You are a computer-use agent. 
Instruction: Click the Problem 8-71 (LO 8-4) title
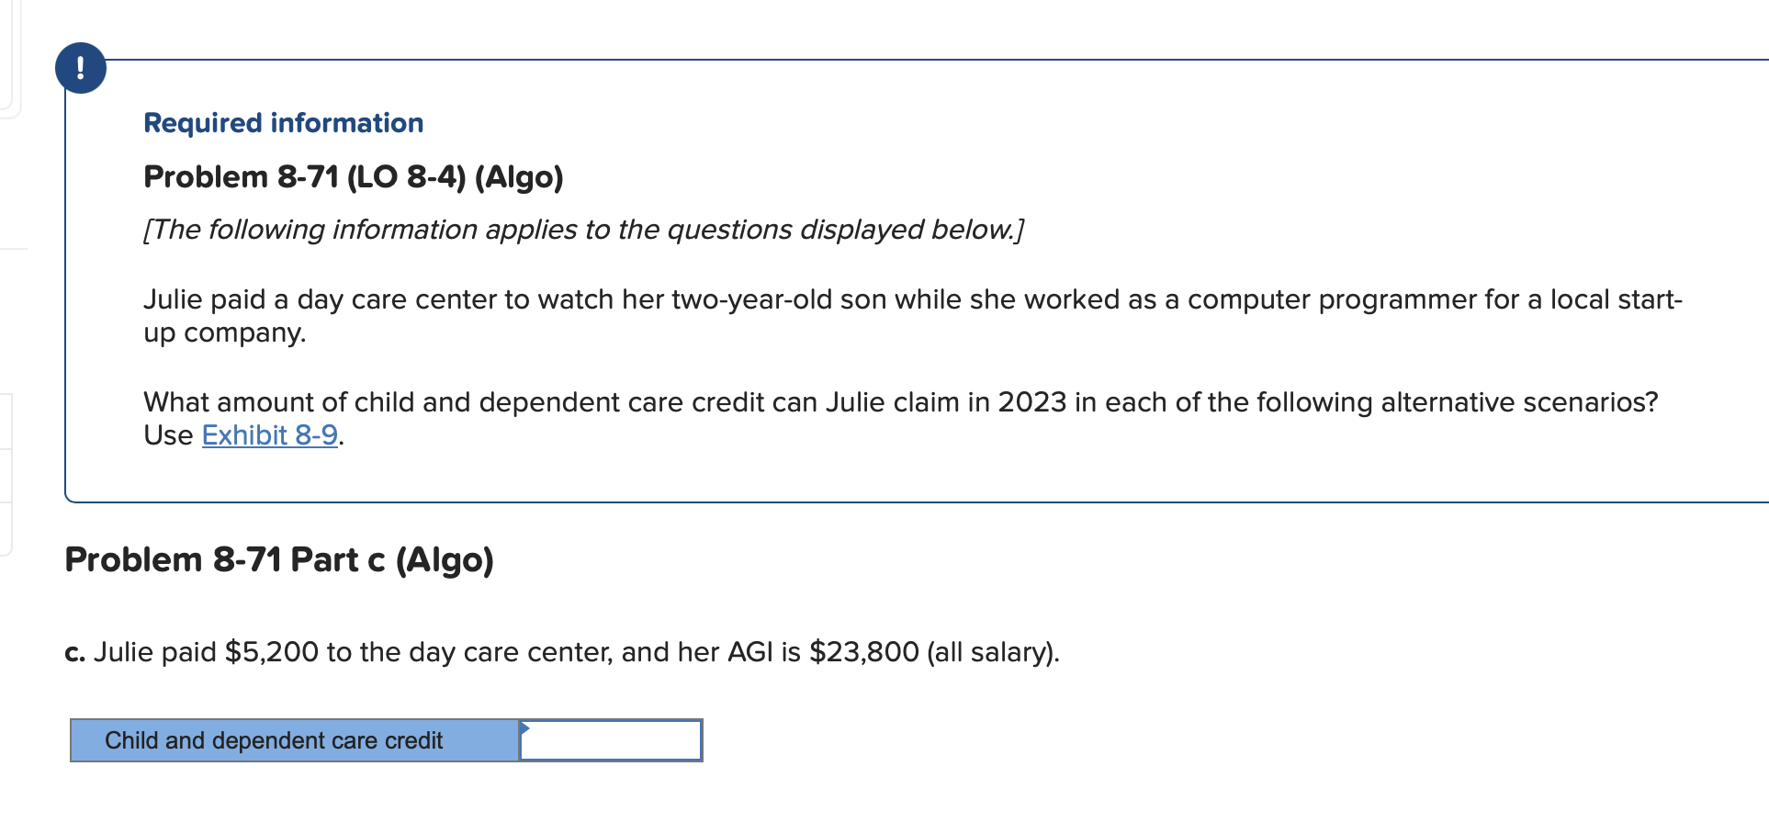coord(353,176)
